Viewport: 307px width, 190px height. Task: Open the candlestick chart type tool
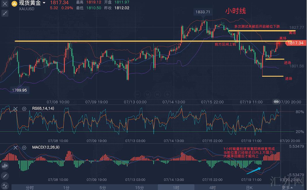5,166
